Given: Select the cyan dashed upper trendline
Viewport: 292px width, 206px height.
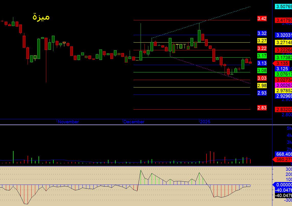Looking at the screenshot, I should coord(201,22).
